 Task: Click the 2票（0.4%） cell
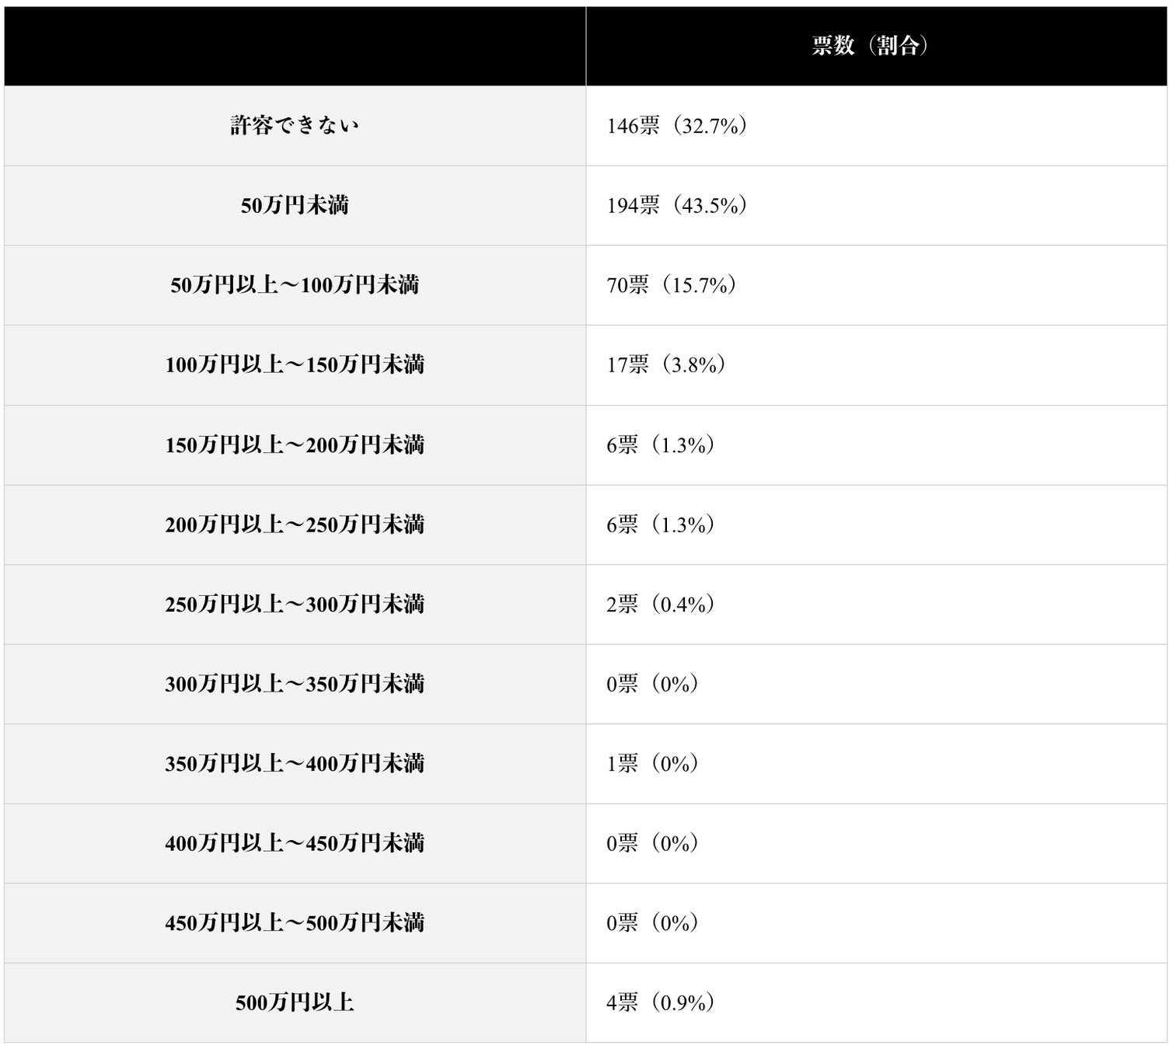[660, 604]
